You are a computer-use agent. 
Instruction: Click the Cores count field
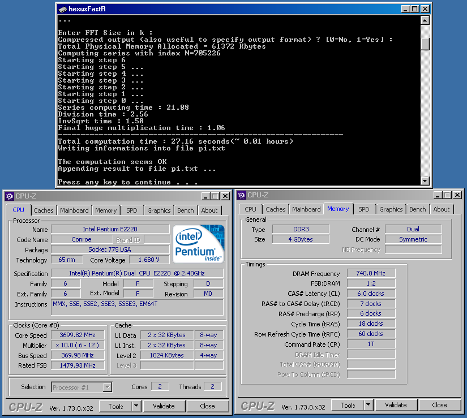coord(160,386)
